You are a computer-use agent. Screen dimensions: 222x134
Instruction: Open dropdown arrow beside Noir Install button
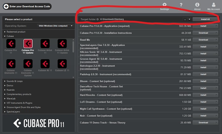point(216,116)
